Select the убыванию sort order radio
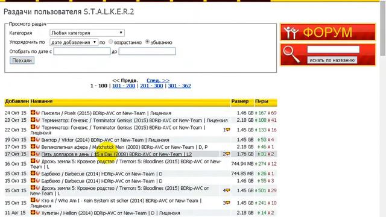The width and height of the screenshot is (386, 217). click(147, 42)
